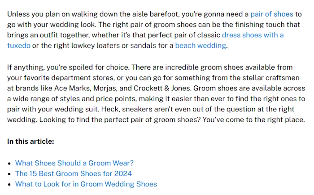314x195 pixels.
Task: Jump to 'What Shoes Should a Groom Wear?'
Action: 74,163
